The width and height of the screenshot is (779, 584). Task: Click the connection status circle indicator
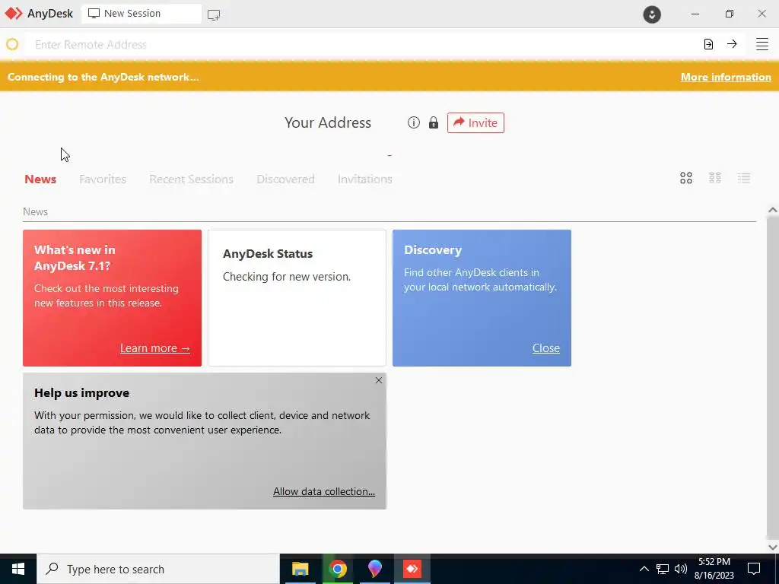point(12,44)
